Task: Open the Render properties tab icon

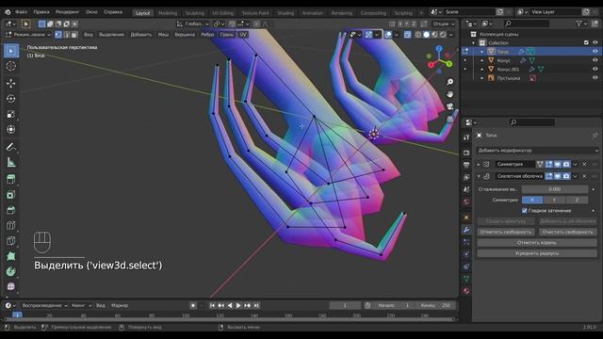Action: click(466, 153)
